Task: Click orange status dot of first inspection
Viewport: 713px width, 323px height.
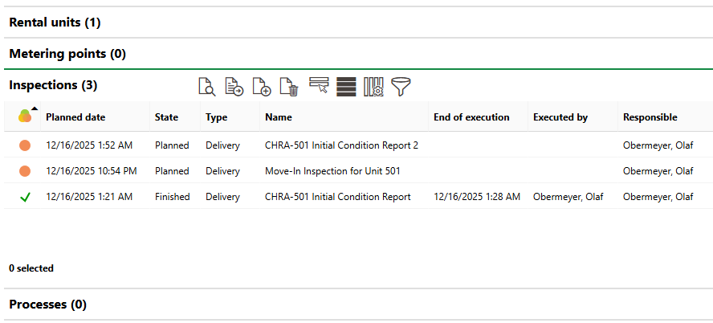Action: (25, 145)
